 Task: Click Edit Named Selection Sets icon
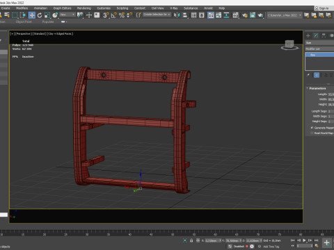click(138, 15)
